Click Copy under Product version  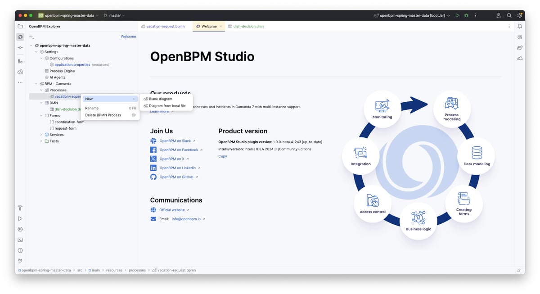(223, 156)
